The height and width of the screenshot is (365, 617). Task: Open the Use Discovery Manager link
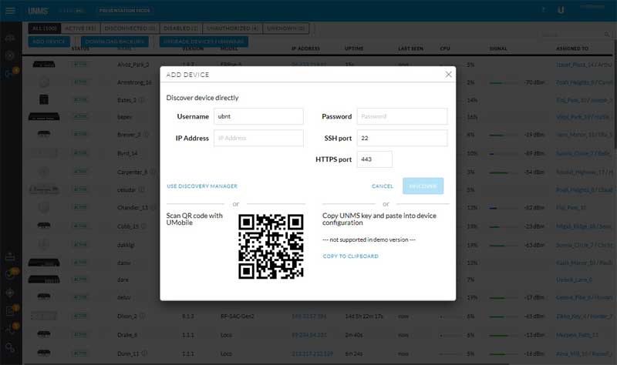(202, 186)
